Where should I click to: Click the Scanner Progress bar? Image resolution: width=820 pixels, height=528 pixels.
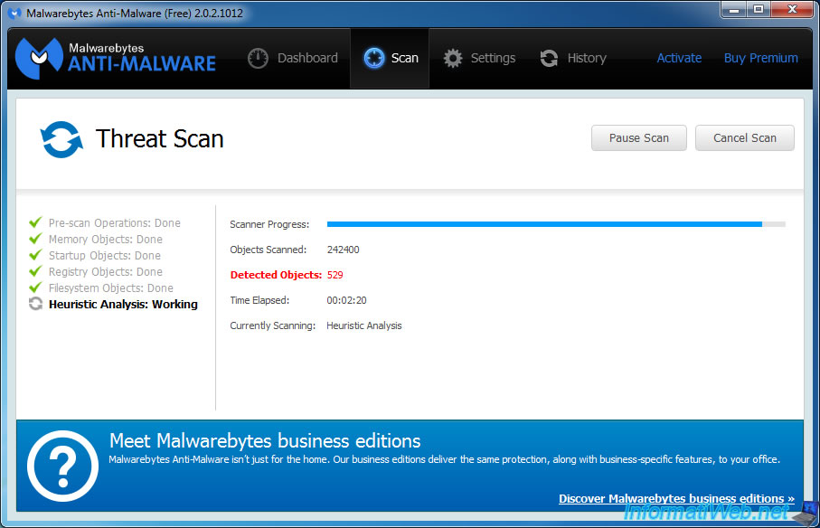click(555, 223)
